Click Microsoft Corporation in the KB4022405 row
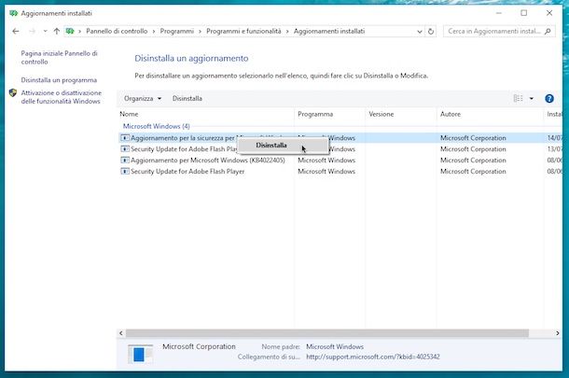This screenshot has height=378, width=569. (473, 161)
